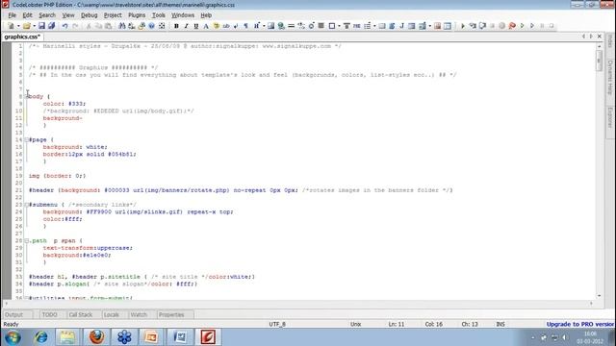
Task: Click the list toolbar icon
Action: coord(368,26)
